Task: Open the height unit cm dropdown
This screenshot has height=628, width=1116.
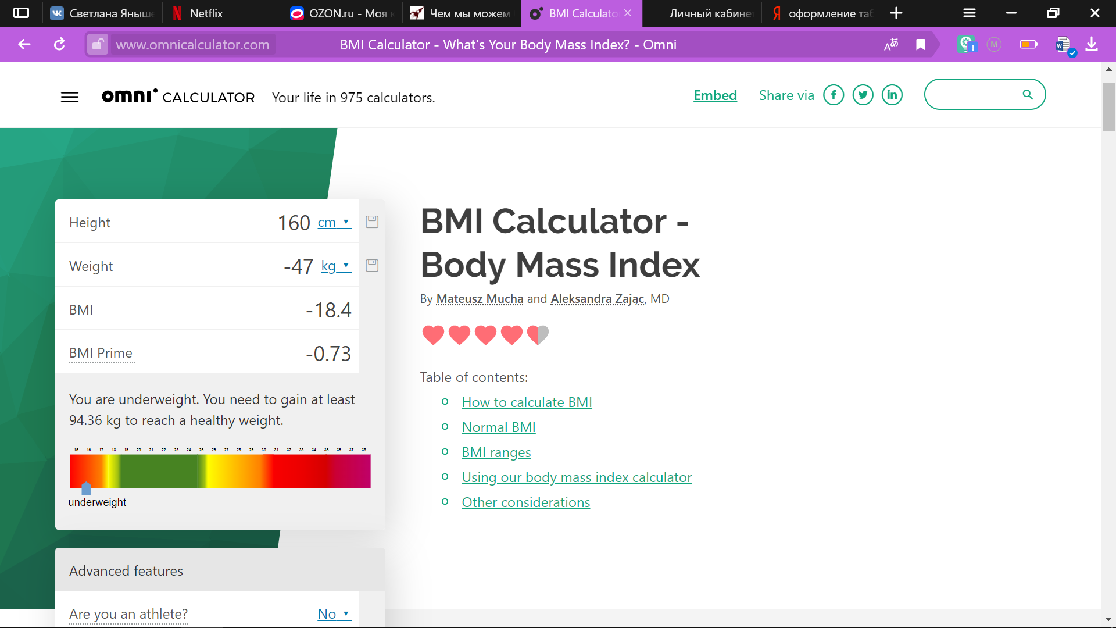Action: point(334,222)
